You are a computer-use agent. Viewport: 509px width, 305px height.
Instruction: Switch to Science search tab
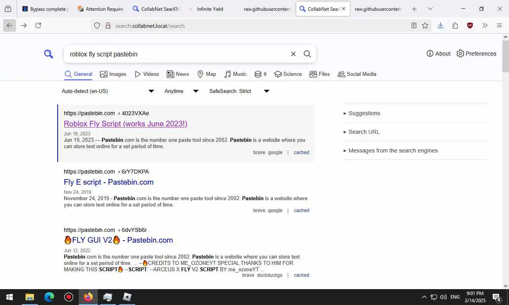[288, 74]
